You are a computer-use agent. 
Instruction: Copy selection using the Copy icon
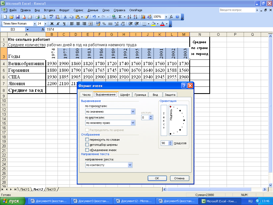[71, 17]
